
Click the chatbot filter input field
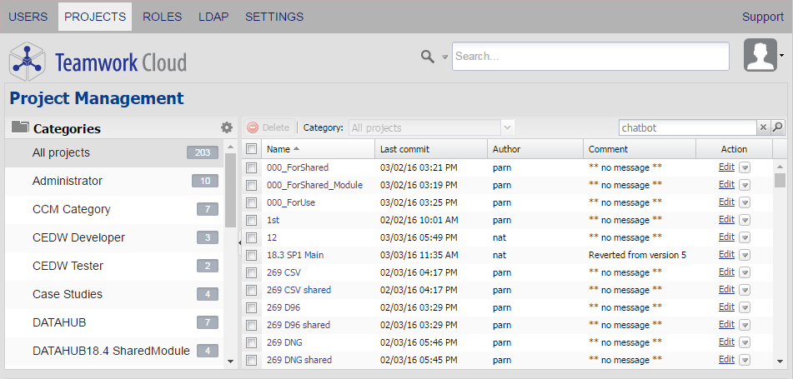point(688,127)
